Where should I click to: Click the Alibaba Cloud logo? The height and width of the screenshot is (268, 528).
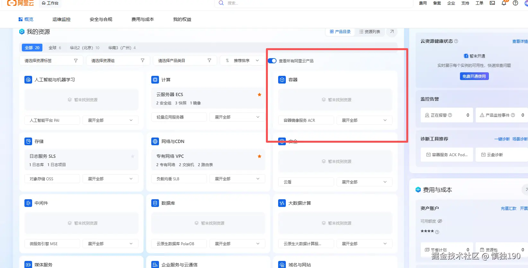point(21,3)
